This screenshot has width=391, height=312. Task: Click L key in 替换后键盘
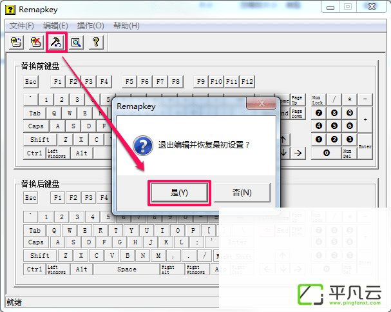coord(182,242)
